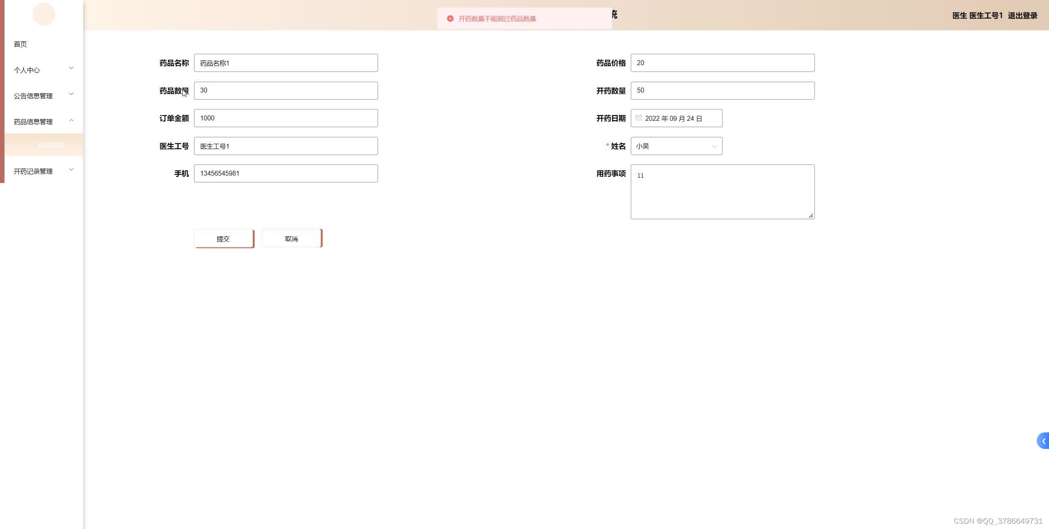This screenshot has width=1049, height=529.
Task: Expand the 公告信息管理 menu chevron
Action: (x=71, y=94)
